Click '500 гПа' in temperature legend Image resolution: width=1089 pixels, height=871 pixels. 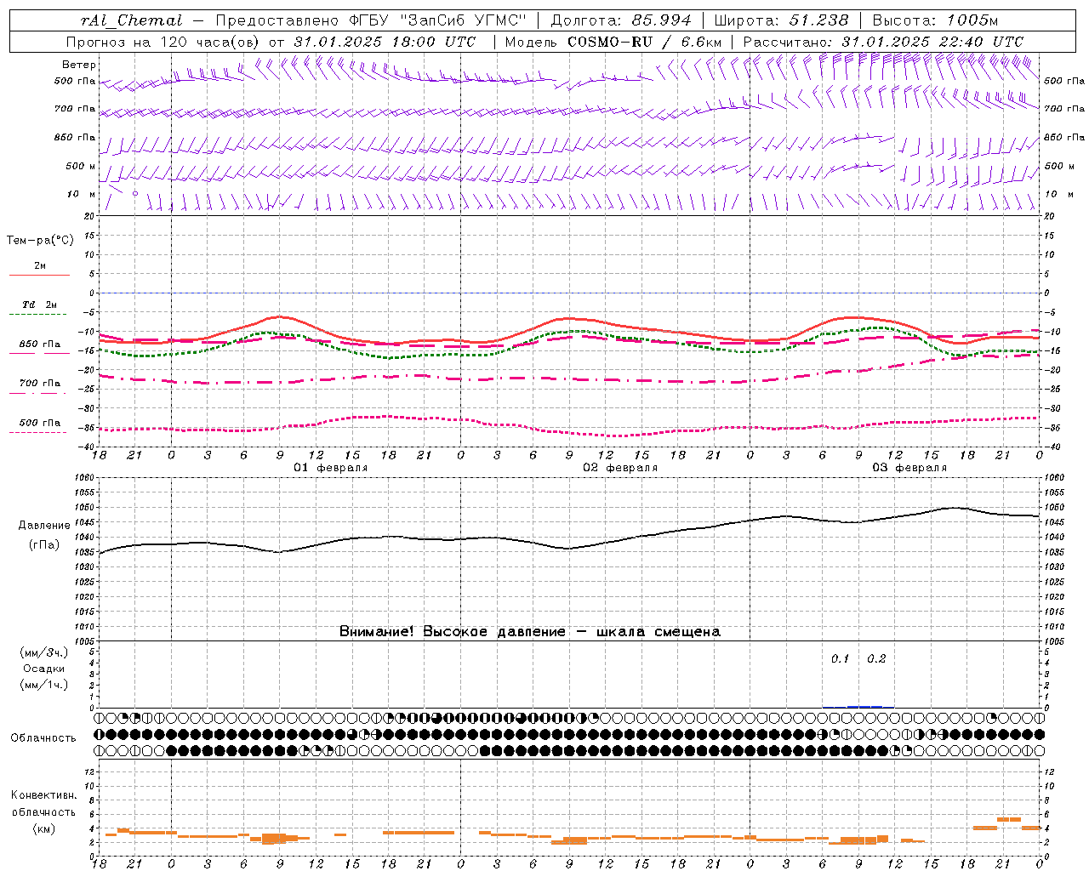(39, 423)
